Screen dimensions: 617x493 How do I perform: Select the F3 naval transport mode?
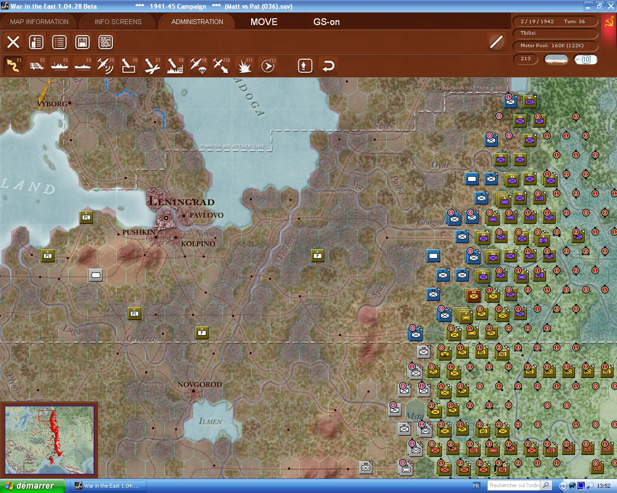59,65
